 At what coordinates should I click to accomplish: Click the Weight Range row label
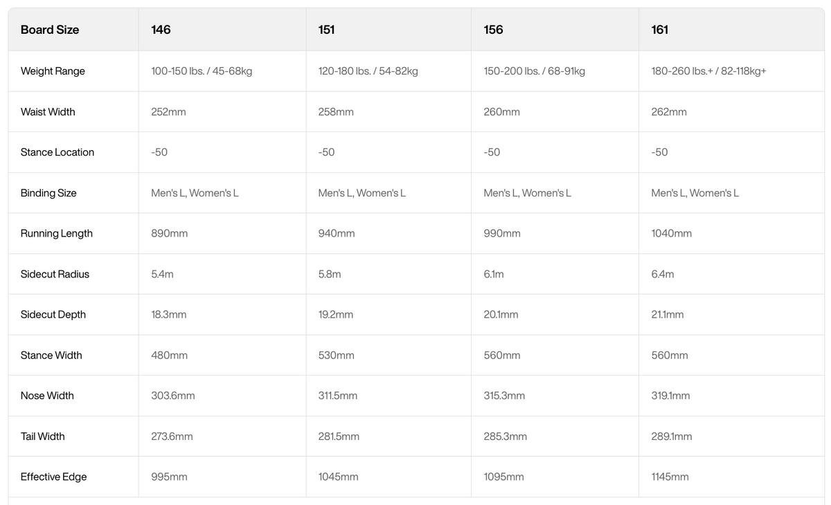pos(53,71)
